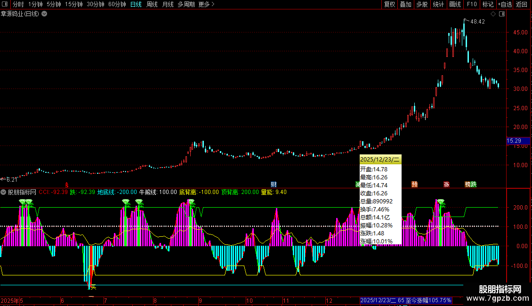Click the 预 forecast event marker

(x=414, y=184)
